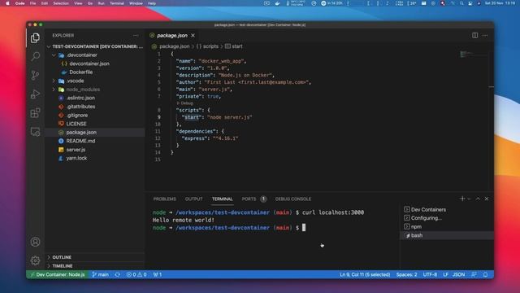
Task: Click the Explorer more actions ellipsis
Action: tap(136, 35)
